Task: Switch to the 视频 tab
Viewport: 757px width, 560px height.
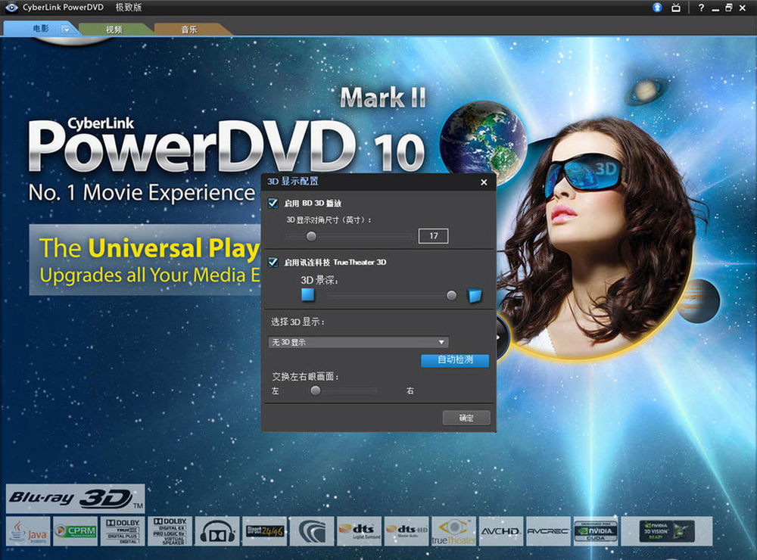Action: (114, 30)
